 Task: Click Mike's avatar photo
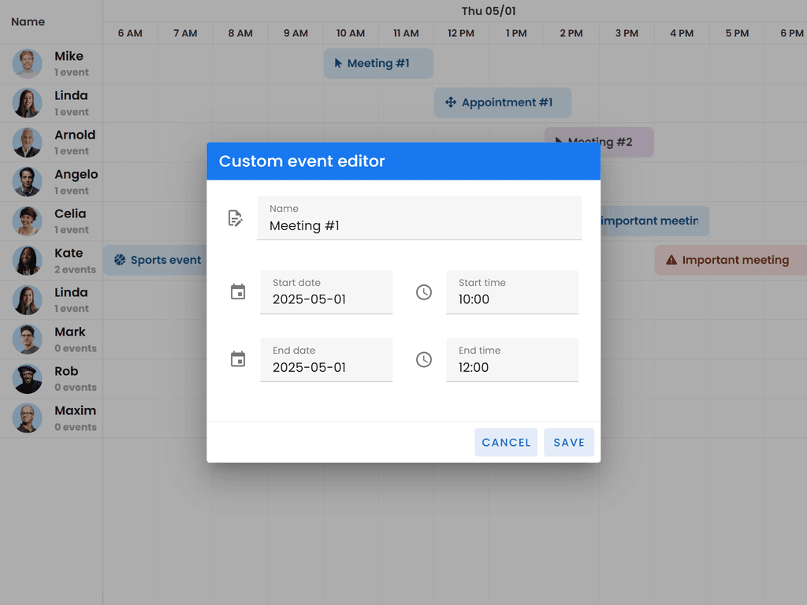point(27,64)
